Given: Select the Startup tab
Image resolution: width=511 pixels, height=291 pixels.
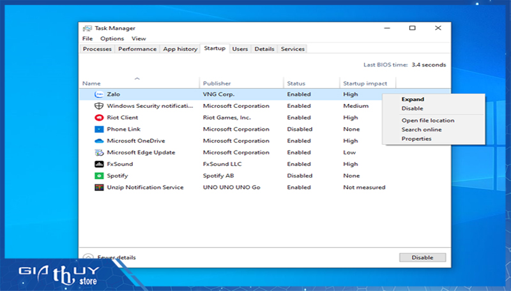Looking at the screenshot, I should tap(215, 48).
